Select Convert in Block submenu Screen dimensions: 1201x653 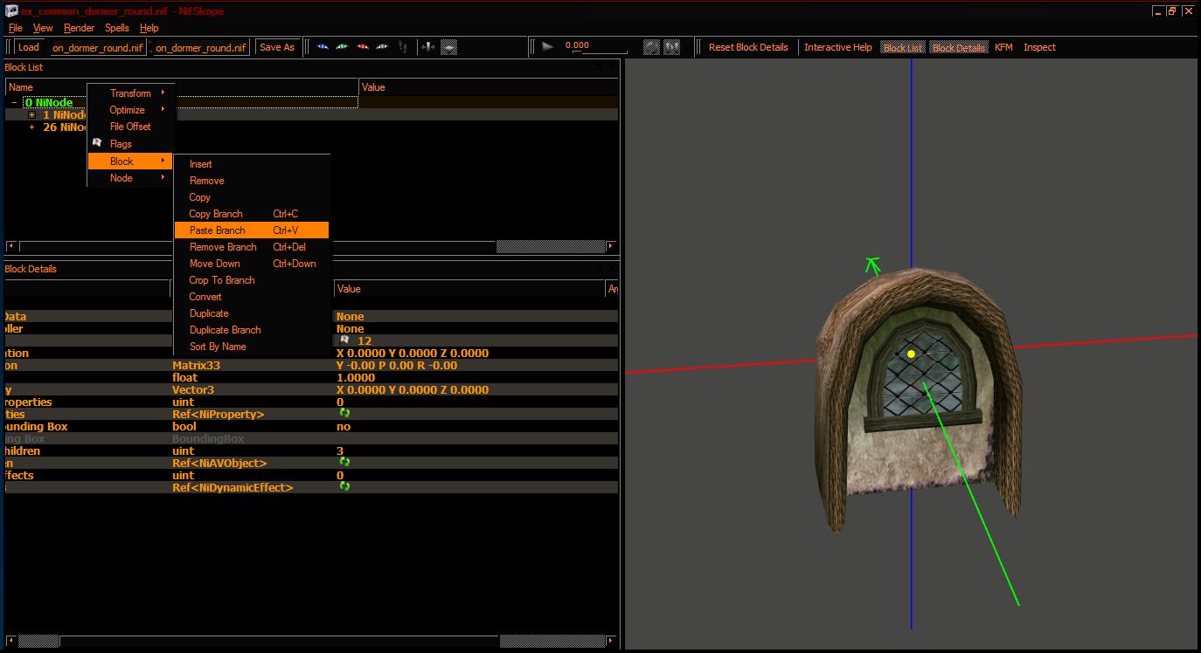[x=252, y=297]
